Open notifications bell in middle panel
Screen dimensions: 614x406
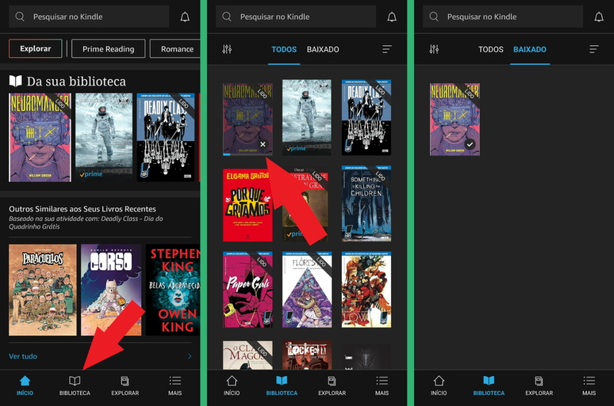click(x=392, y=17)
